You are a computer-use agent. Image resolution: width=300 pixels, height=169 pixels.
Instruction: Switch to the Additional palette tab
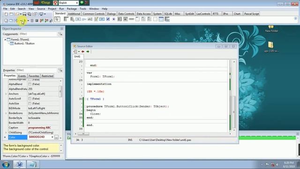pyautogui.click(x=74, y=14)
